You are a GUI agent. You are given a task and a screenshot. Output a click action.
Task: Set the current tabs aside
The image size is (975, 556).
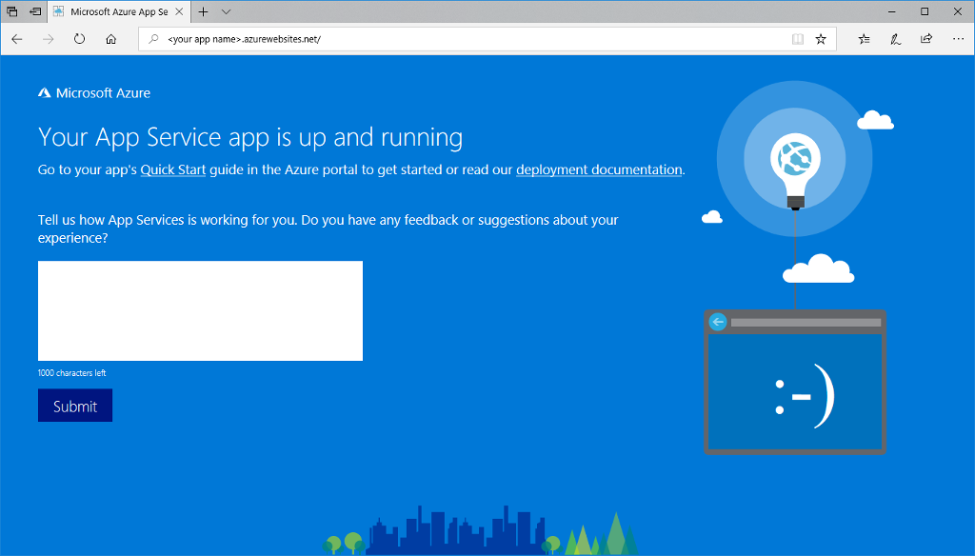point(35,11)
